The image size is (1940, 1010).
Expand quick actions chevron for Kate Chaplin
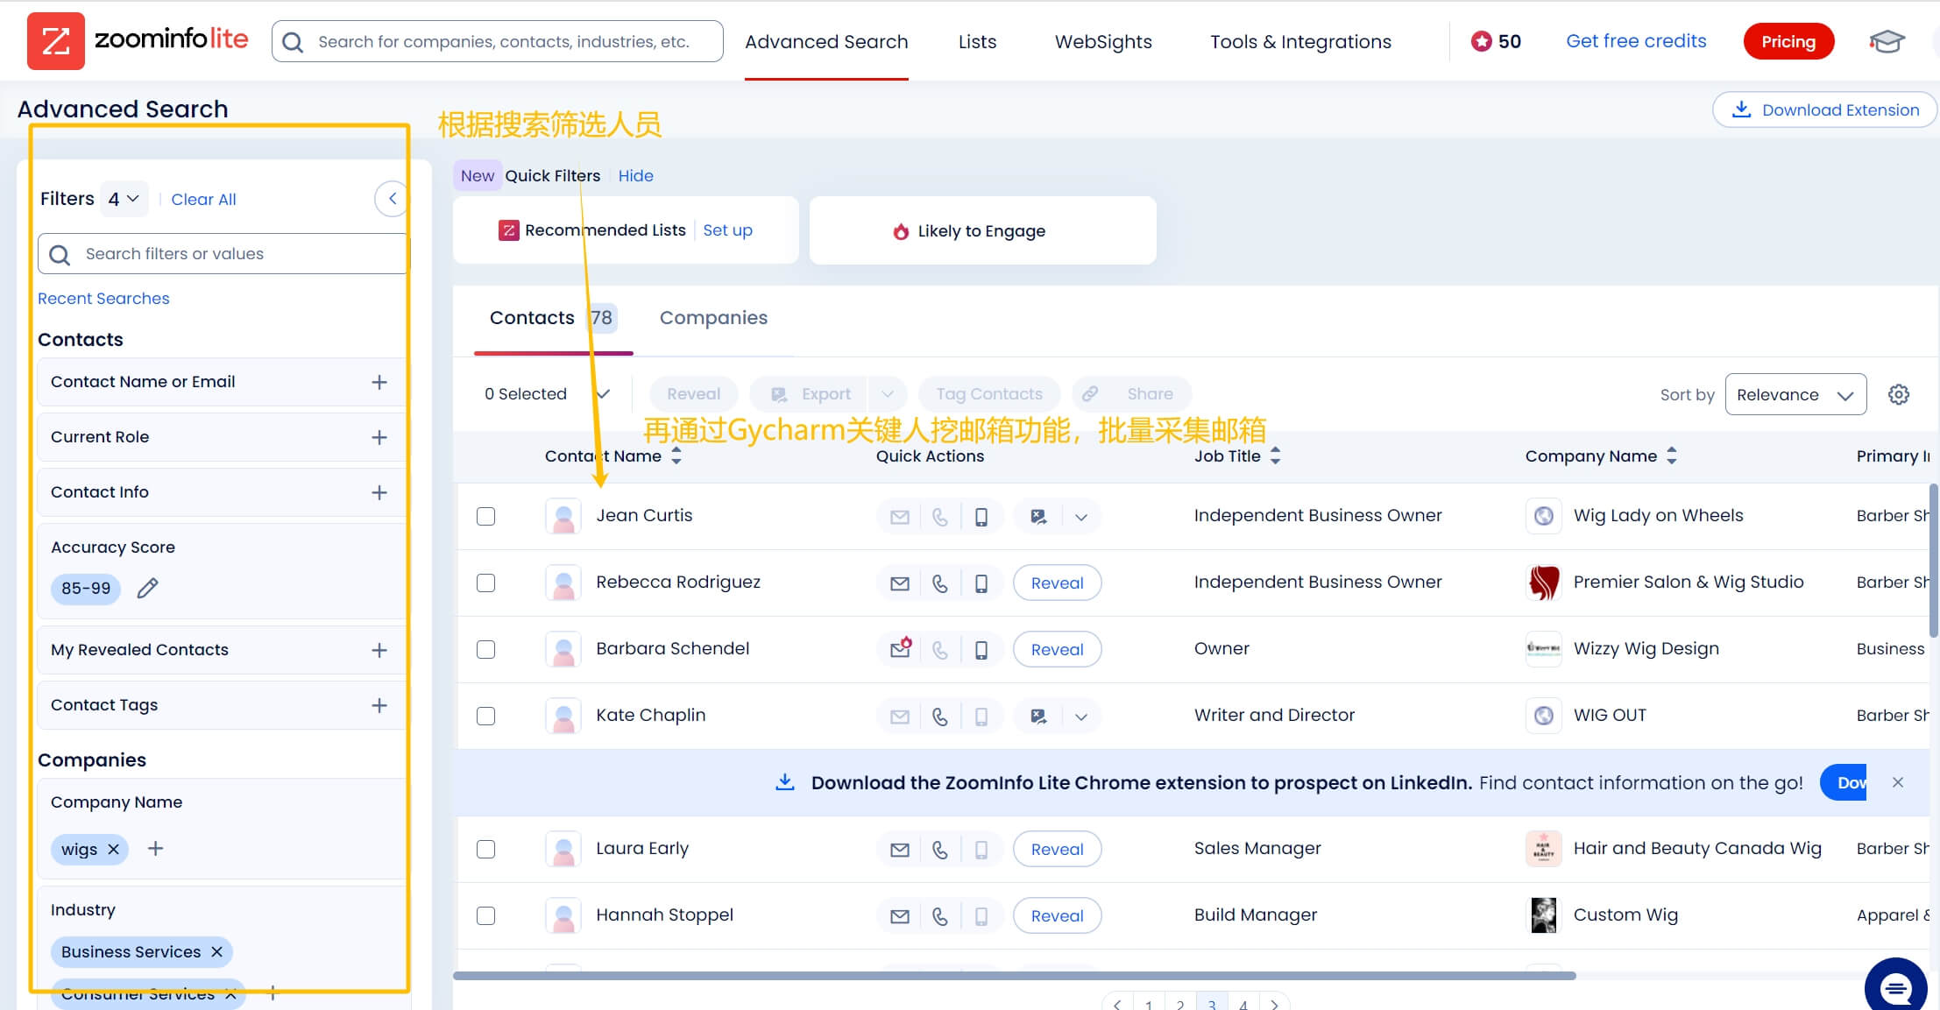1081,717
